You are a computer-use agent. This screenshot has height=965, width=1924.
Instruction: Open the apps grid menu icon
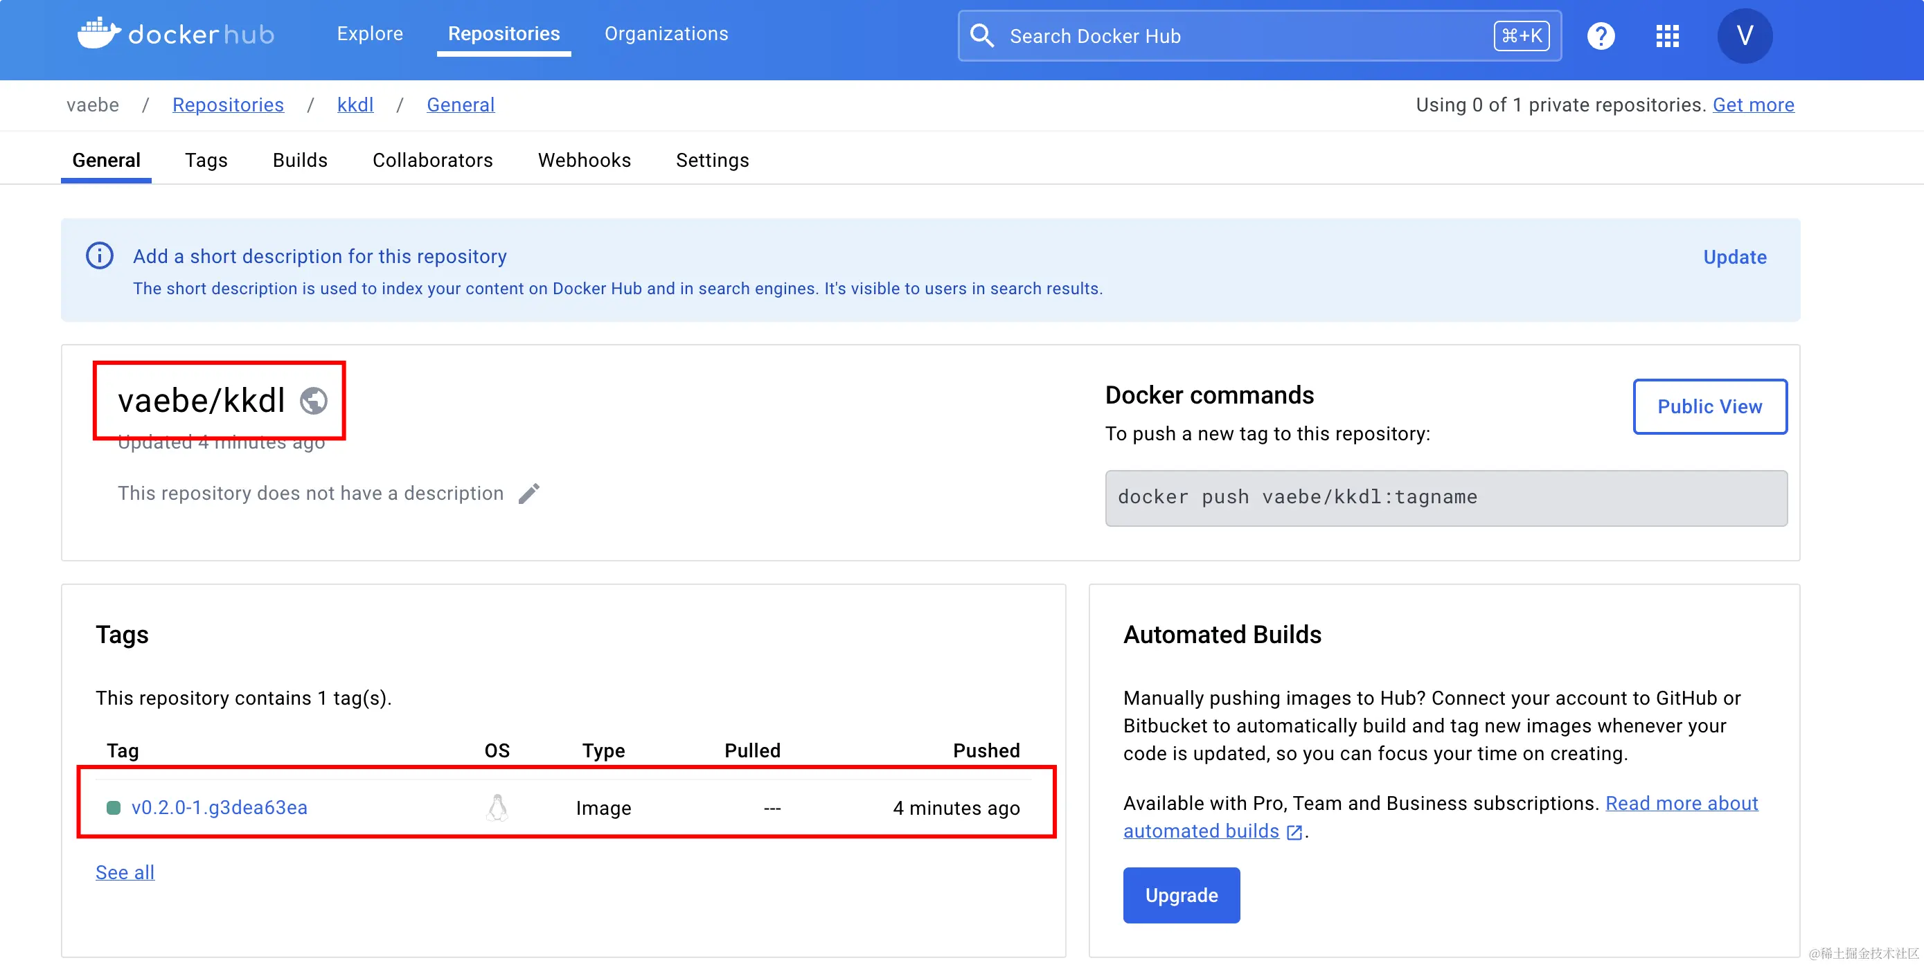[1667, 36]
